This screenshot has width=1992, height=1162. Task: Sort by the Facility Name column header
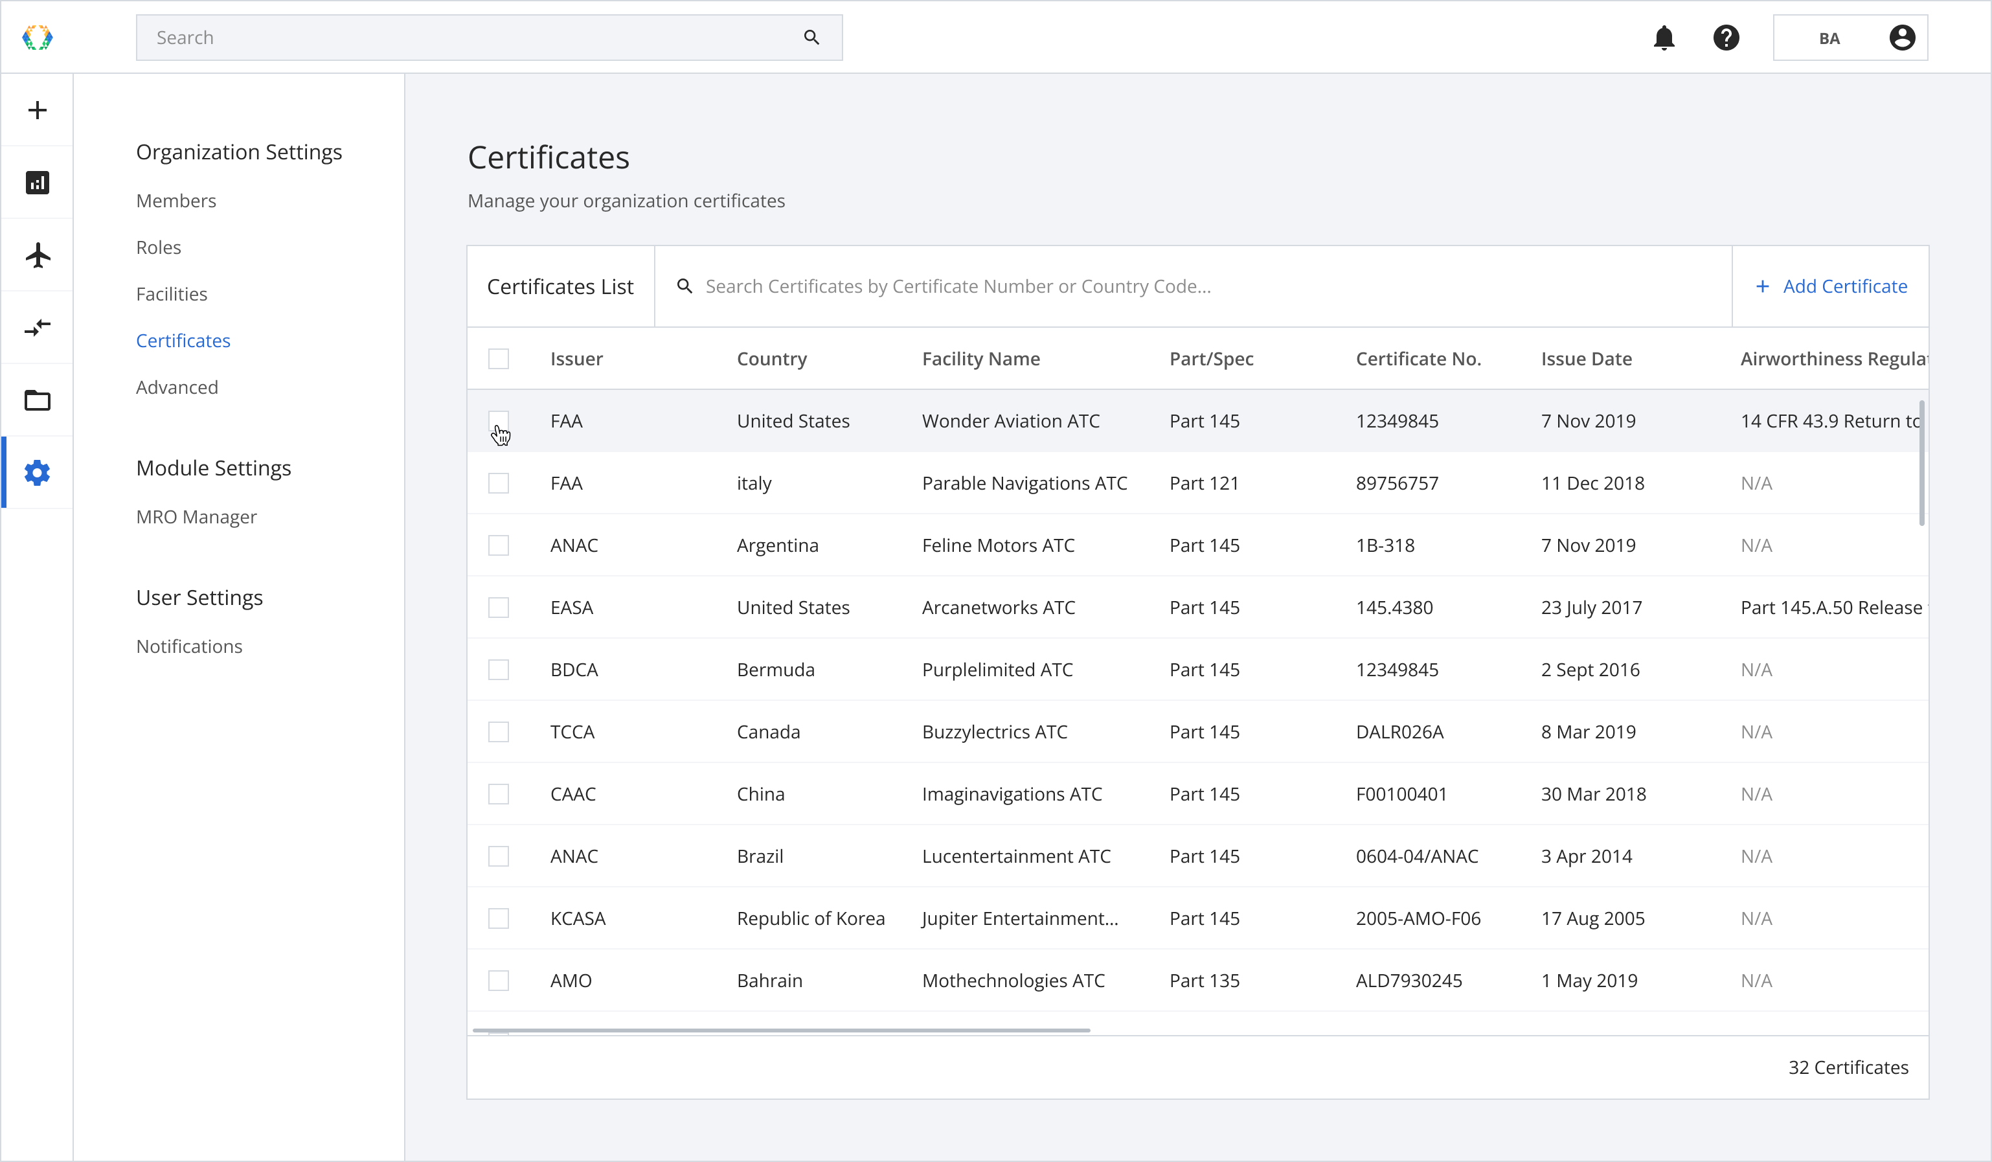click(x=981, y=359)
